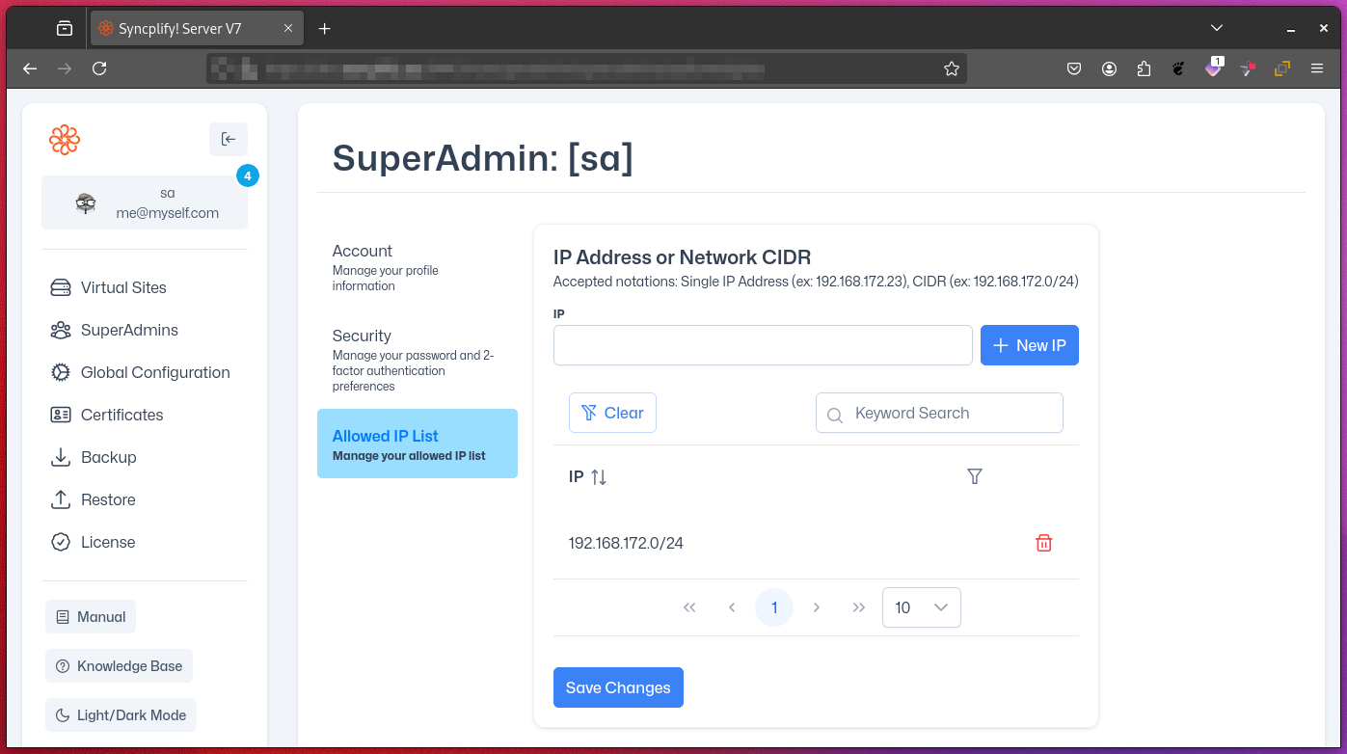Click the Virtual Sites server icon
The height and width of the screenshot is (754, 1347).
click(x=60, y=287)
